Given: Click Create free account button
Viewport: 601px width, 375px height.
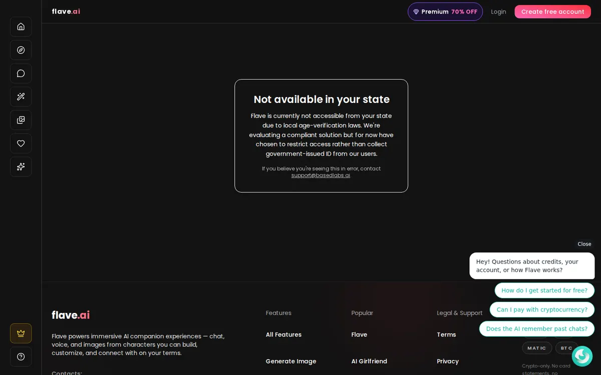Looking at the screenshot, I should 552,11.
